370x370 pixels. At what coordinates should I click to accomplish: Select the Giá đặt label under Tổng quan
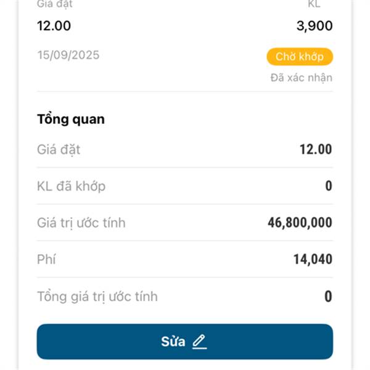coord(59,149)
